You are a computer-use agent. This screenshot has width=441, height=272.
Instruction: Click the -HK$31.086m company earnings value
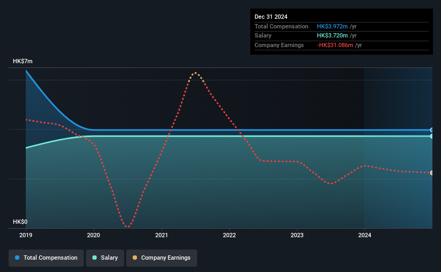point(335,45)
